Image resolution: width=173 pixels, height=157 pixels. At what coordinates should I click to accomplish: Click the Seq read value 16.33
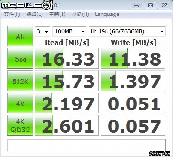67,58
